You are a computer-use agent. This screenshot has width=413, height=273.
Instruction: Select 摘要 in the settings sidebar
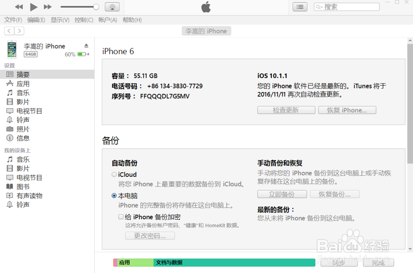(47, 75)
